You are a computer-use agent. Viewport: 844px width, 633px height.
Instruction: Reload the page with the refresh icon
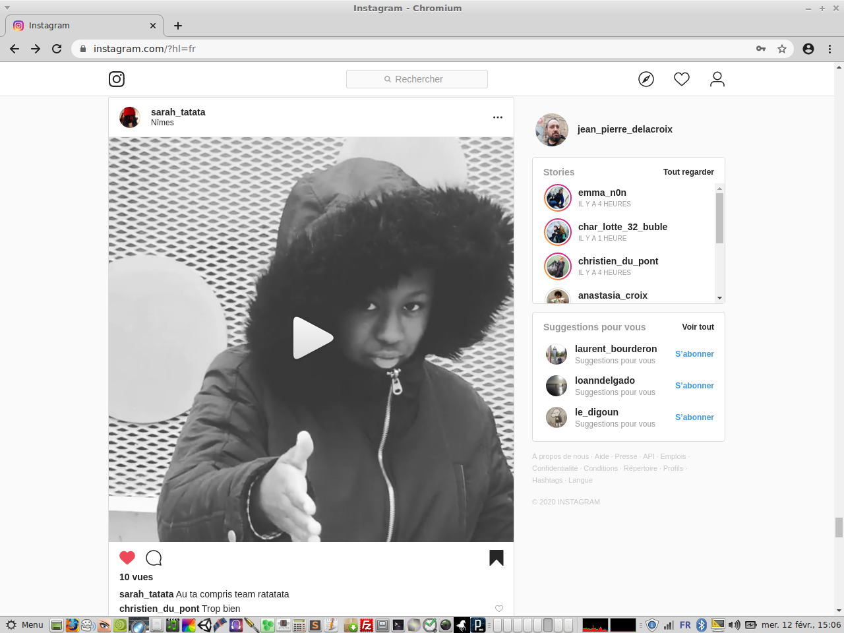[57, 49]
